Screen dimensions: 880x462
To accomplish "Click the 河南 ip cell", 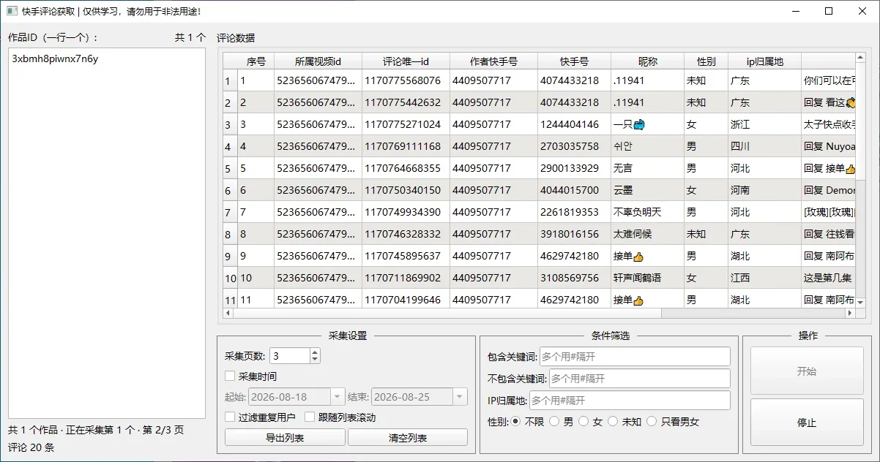I will click(x=765, y=190).
